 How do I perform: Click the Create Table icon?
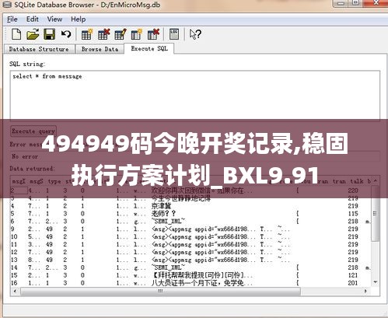pos(86,34)
